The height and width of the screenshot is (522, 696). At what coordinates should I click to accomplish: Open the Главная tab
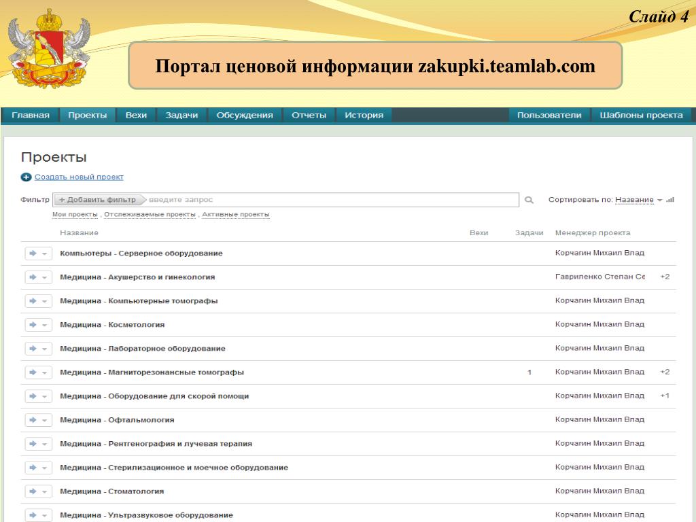(30, 115)
